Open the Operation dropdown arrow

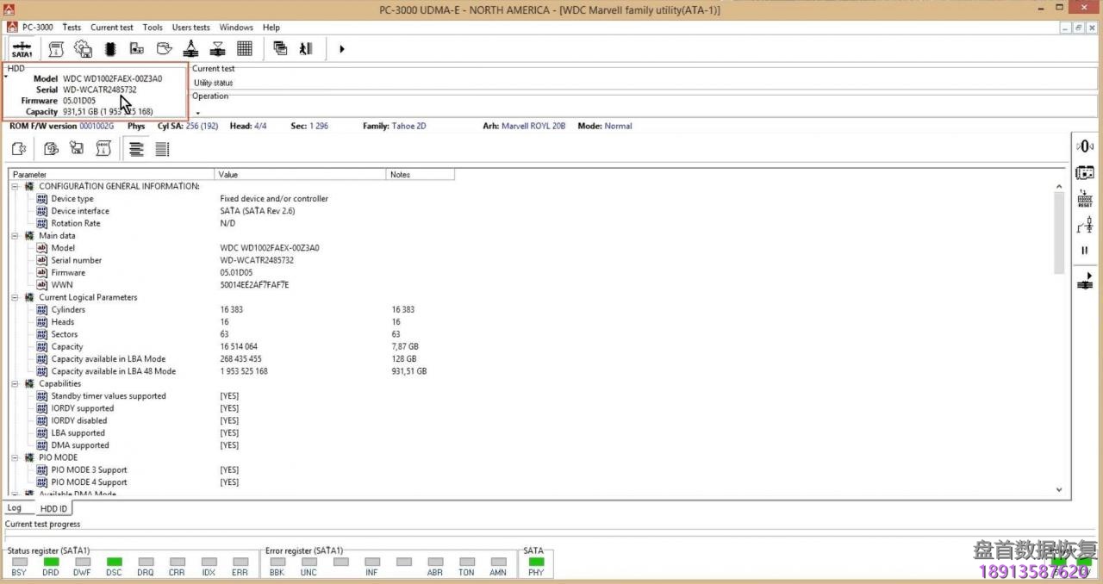(196, 111)
